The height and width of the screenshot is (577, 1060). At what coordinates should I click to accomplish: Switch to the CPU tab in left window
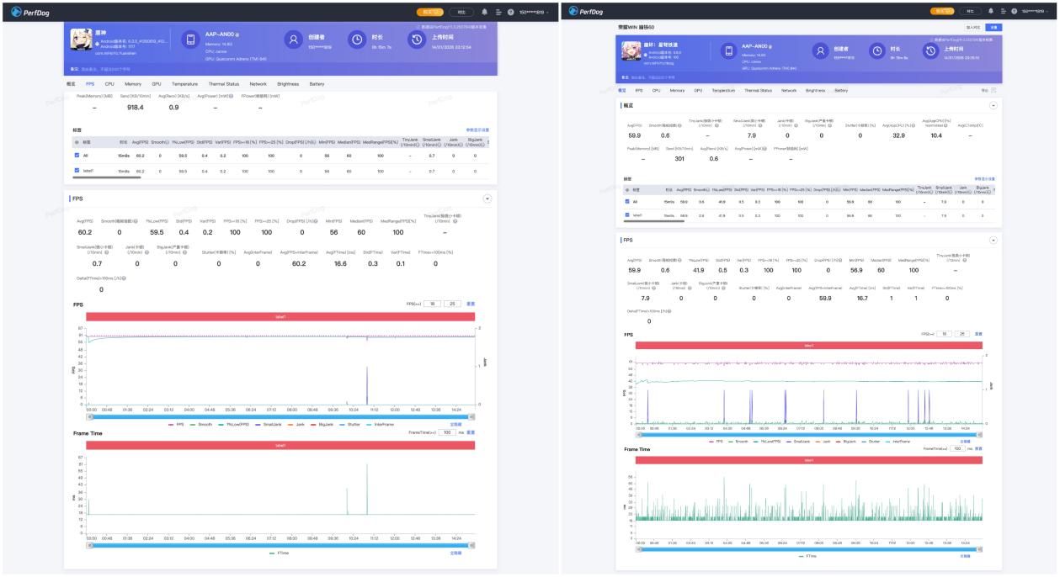point(109,84)
